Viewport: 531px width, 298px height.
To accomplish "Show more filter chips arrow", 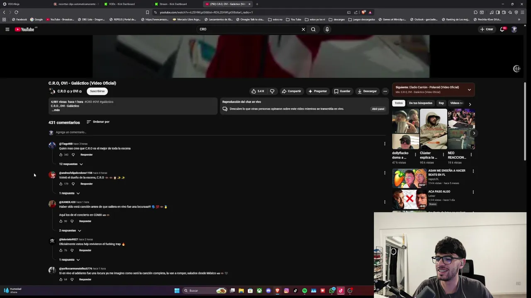I will 470,104.
